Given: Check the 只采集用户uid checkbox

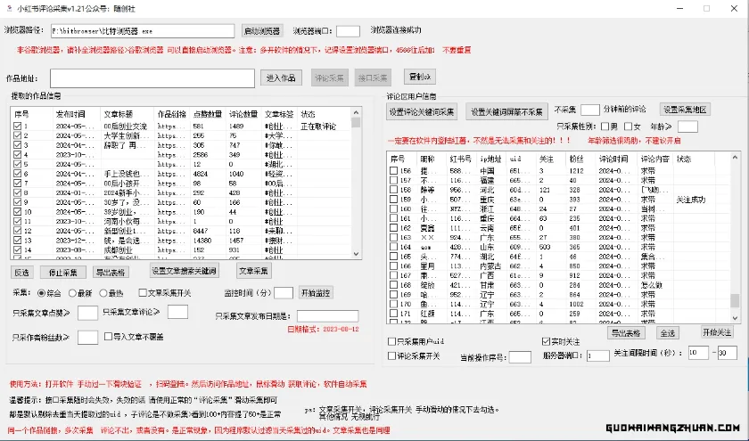Looking at the screenshot, I should tap(391, 342).
